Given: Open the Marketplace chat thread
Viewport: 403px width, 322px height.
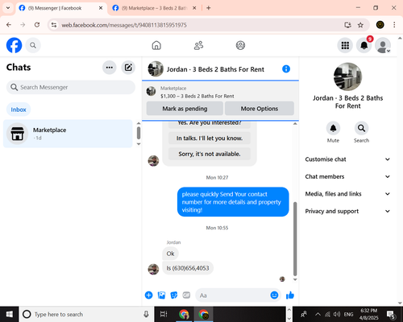Looking at the screenshot, I should click(x=68, y=134).
